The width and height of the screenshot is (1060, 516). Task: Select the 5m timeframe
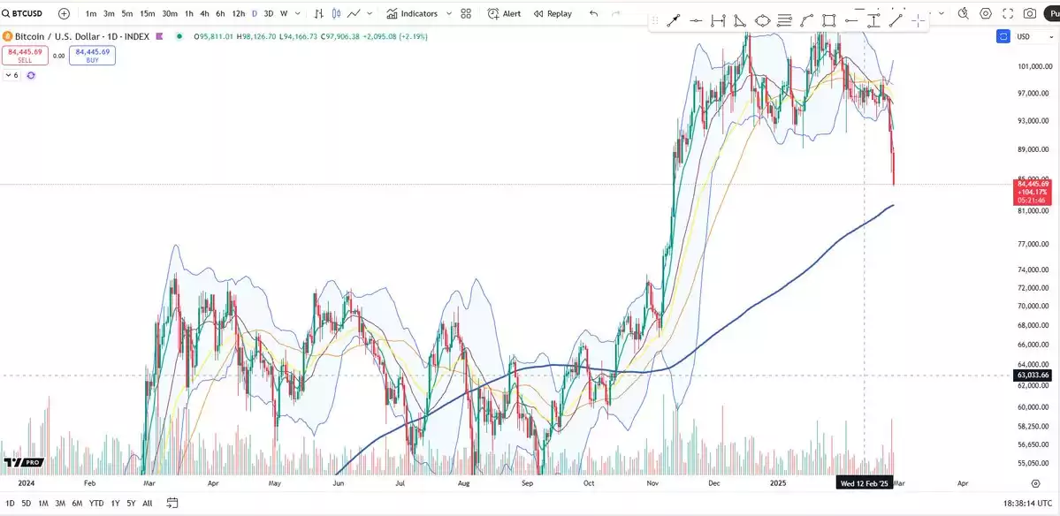click(127, 13)
